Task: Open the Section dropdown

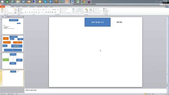Action: (21, 13)
